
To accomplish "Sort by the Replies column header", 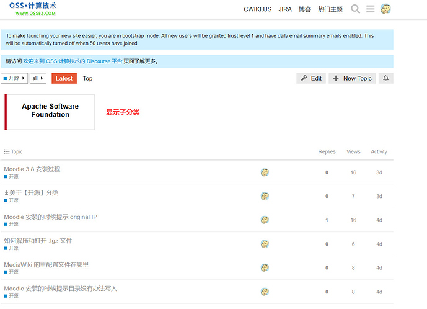I will tap(327, 151).
